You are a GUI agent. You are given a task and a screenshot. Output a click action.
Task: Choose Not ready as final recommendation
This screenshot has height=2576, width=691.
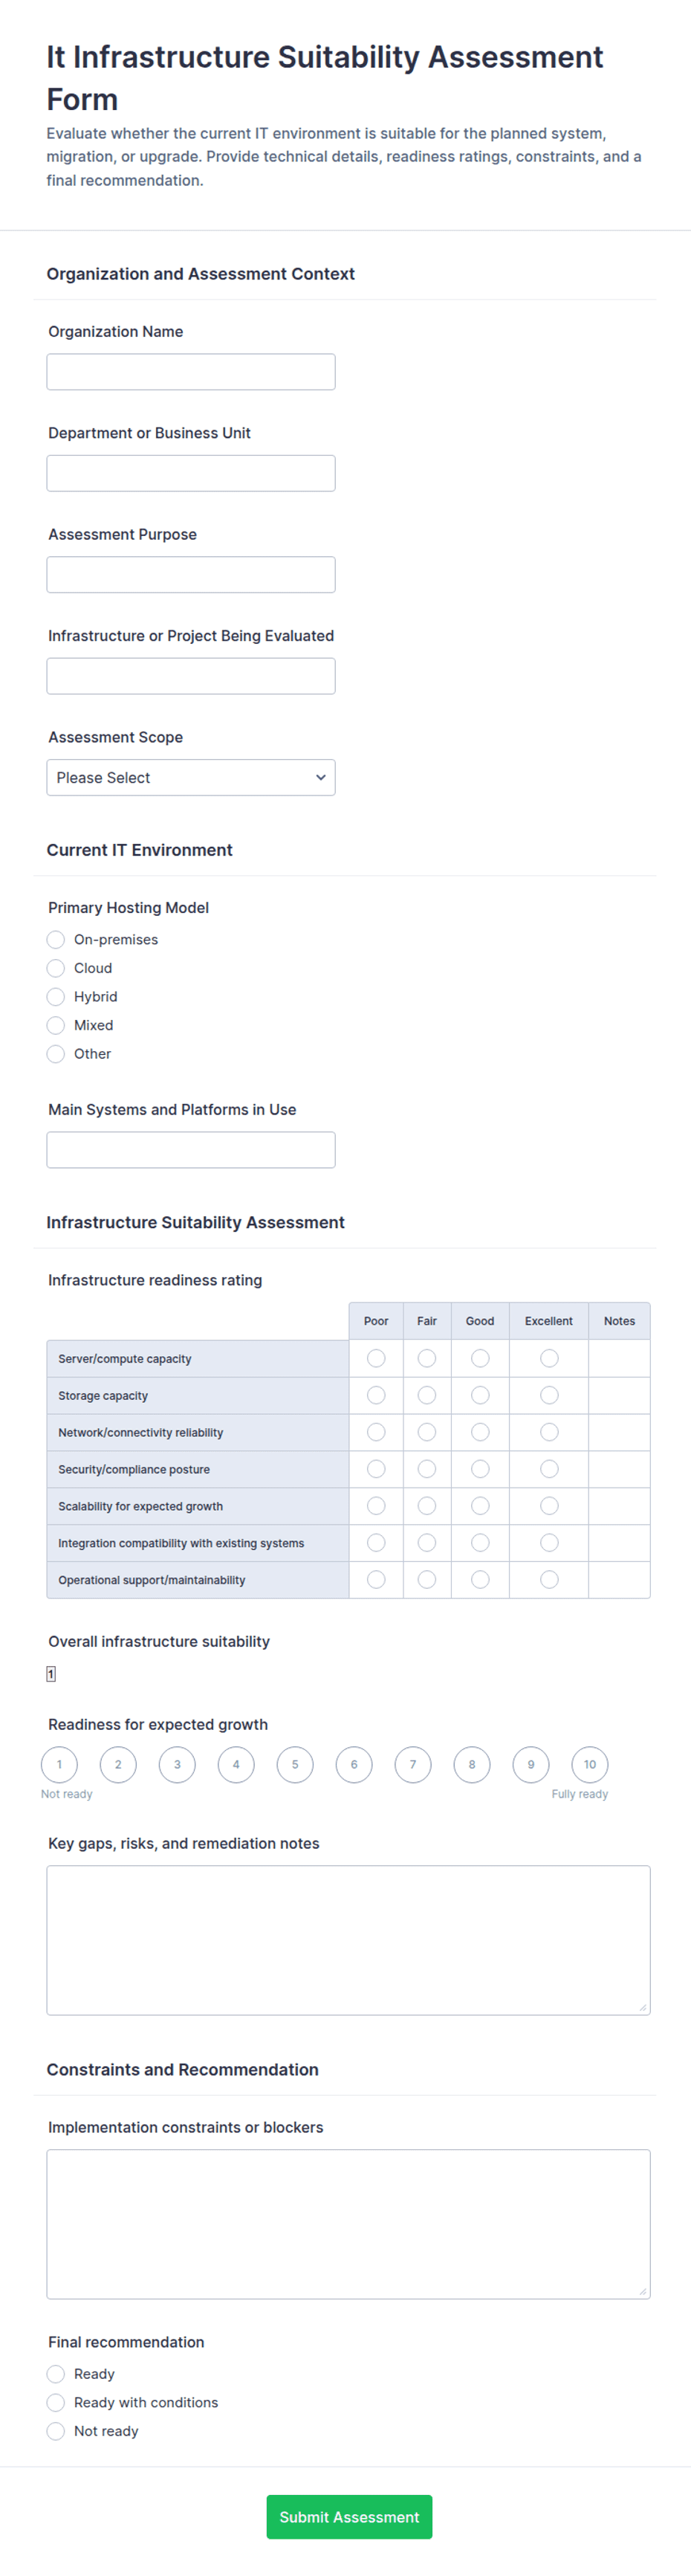pyautogui.click(x=56, y=2431)
